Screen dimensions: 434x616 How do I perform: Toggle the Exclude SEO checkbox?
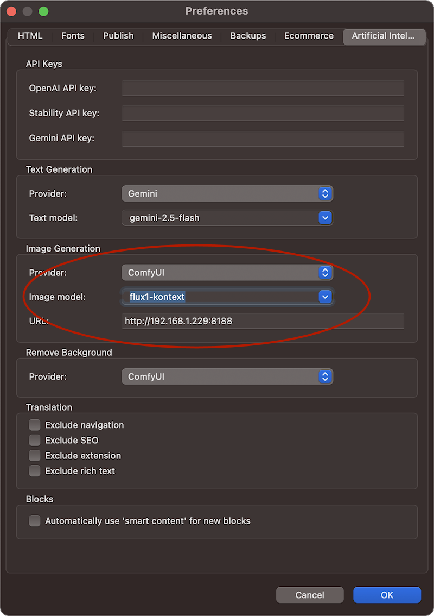tap(35, 440)
